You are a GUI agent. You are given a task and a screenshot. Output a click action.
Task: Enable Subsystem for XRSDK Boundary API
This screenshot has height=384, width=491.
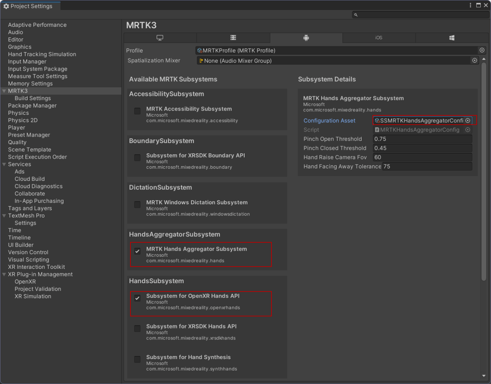pos(137,157)
